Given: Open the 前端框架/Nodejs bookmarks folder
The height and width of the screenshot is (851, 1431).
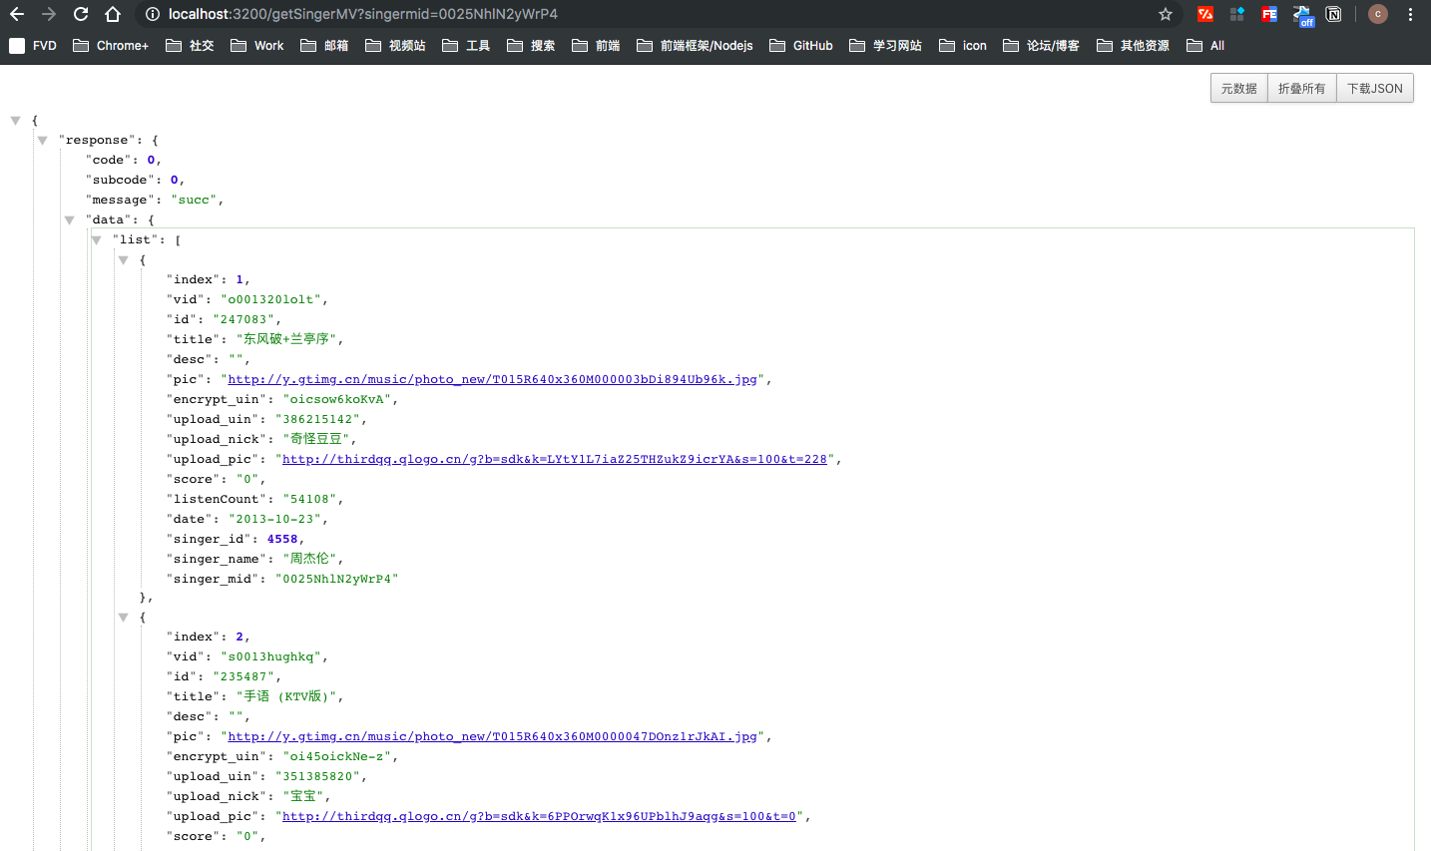Looking at the screenshot, I should coord(695,46).
